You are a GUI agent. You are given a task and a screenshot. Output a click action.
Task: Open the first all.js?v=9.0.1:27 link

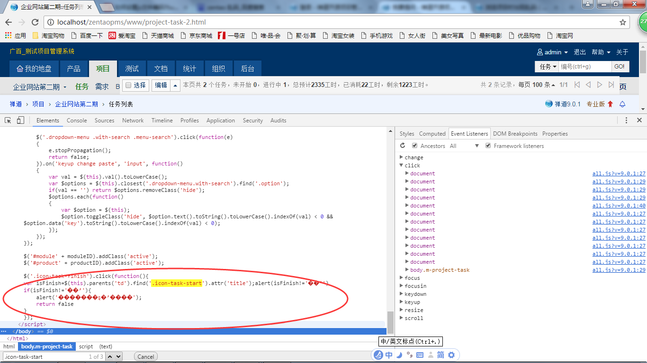tap(619, 173)
